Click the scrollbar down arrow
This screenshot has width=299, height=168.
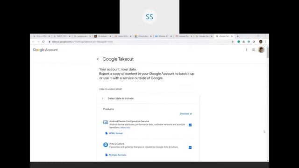(268, 161)
